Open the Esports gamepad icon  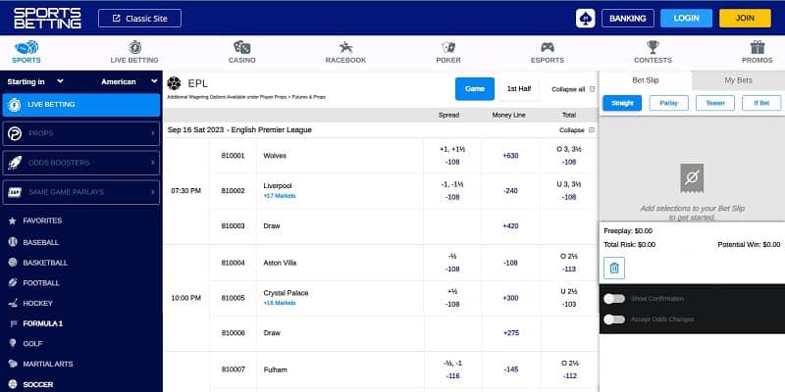pos(548,47)
